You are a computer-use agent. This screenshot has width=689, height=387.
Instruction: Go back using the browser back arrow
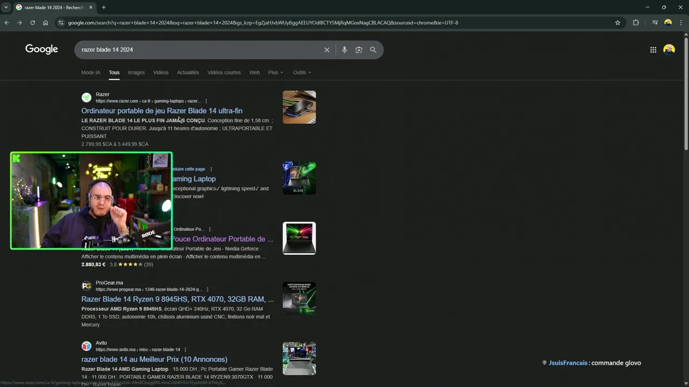6,23
